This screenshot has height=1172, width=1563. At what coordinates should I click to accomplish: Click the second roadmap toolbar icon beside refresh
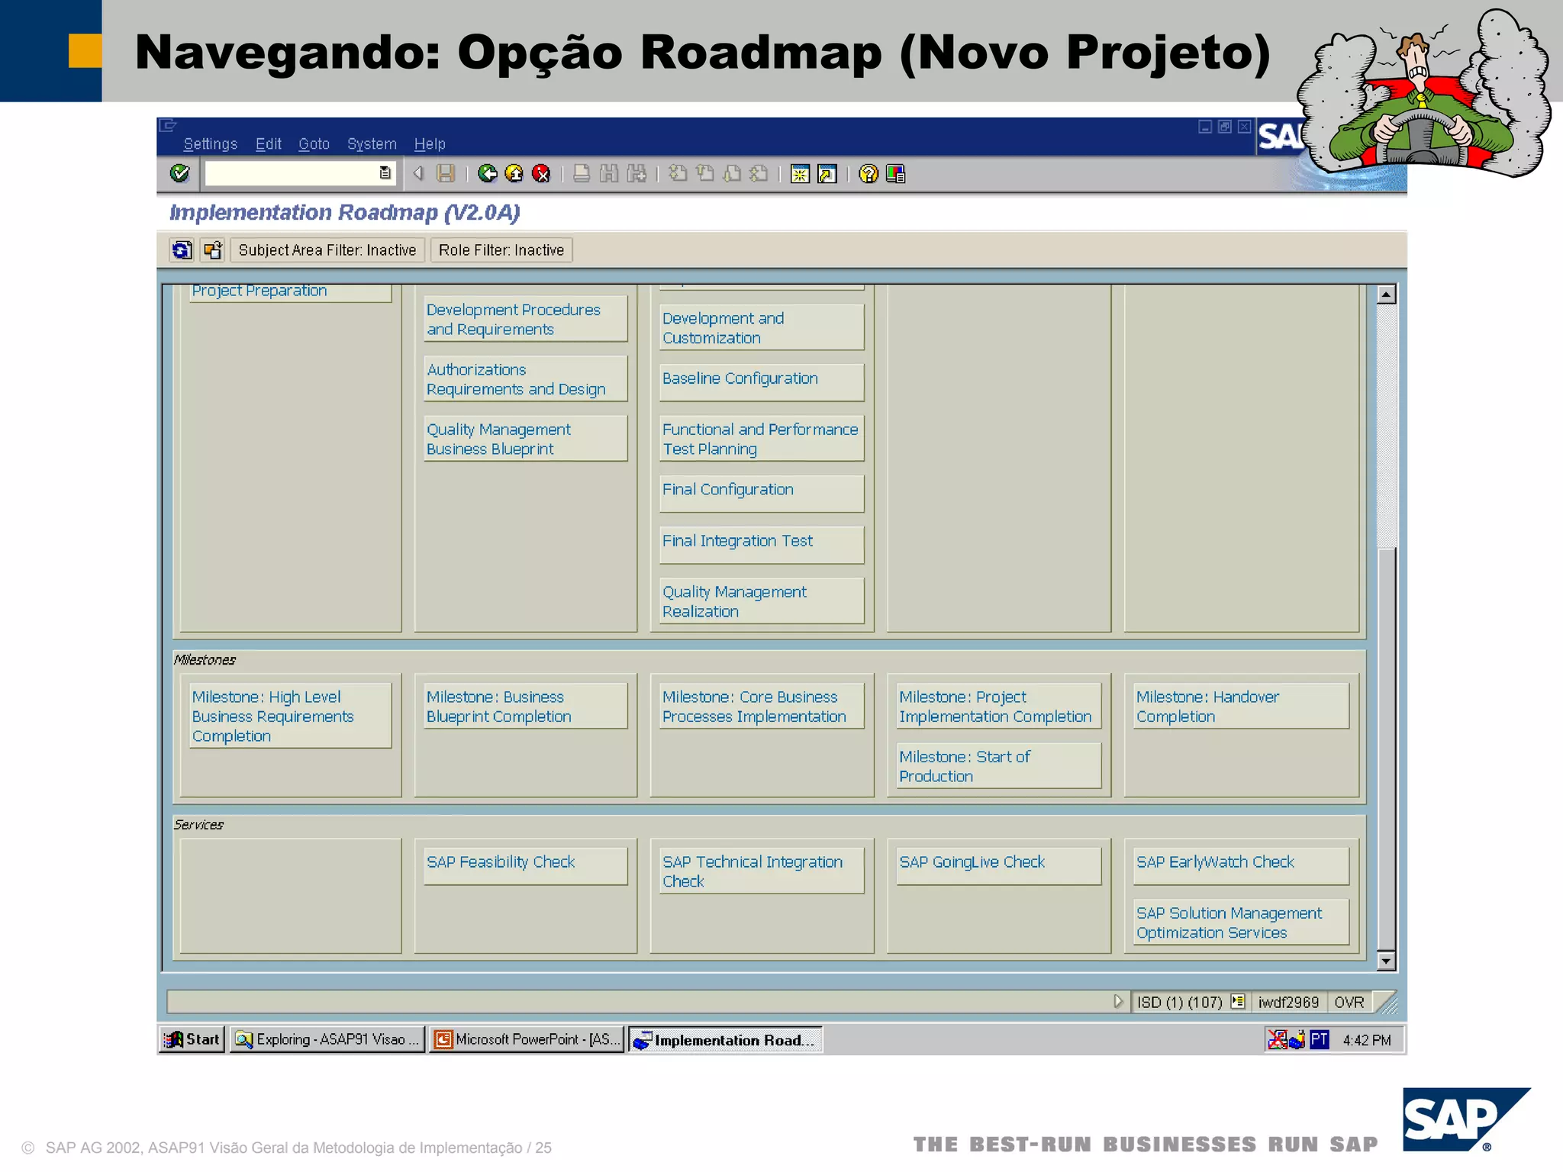212,250
